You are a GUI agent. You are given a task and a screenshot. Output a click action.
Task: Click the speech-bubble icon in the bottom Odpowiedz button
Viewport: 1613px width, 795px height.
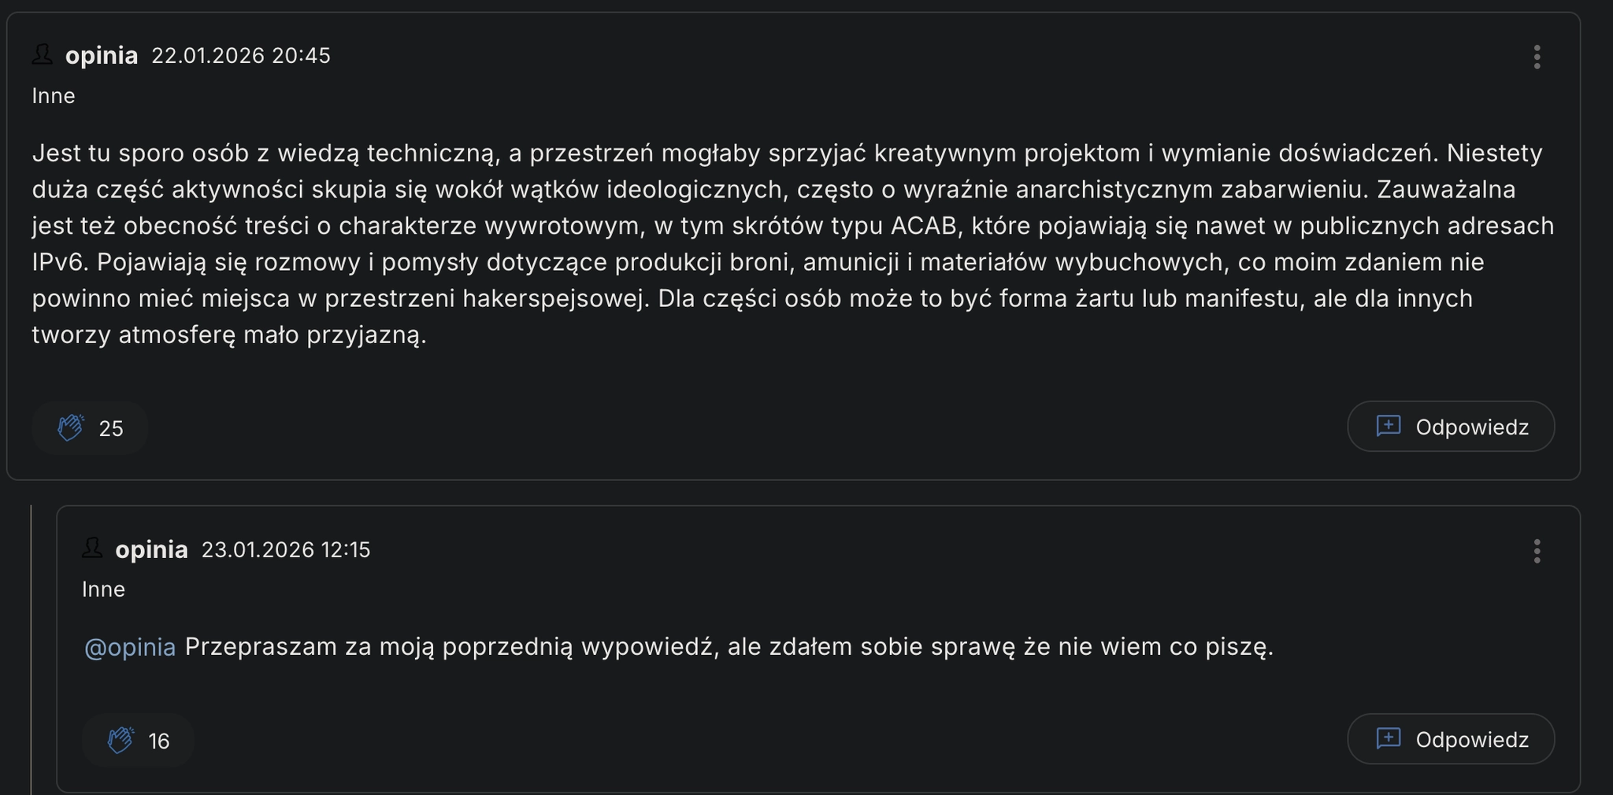[x=1388, y=738]
